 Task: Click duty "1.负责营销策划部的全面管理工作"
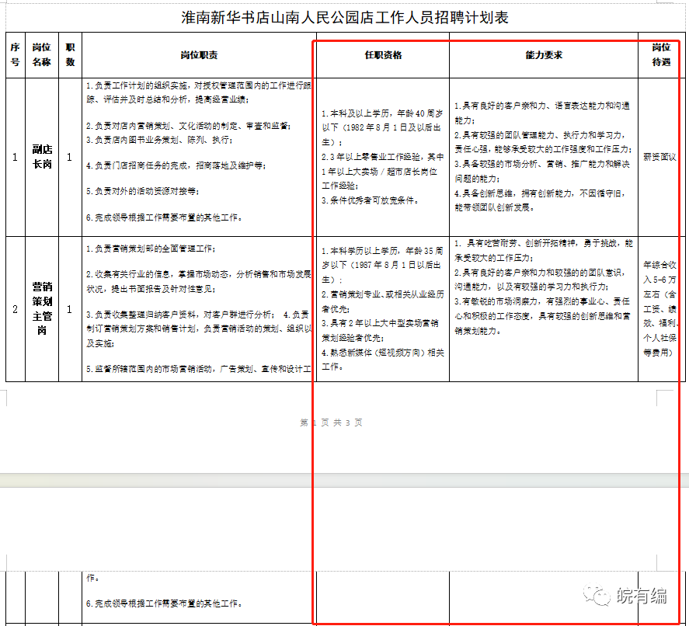click(x=151, y=249)
